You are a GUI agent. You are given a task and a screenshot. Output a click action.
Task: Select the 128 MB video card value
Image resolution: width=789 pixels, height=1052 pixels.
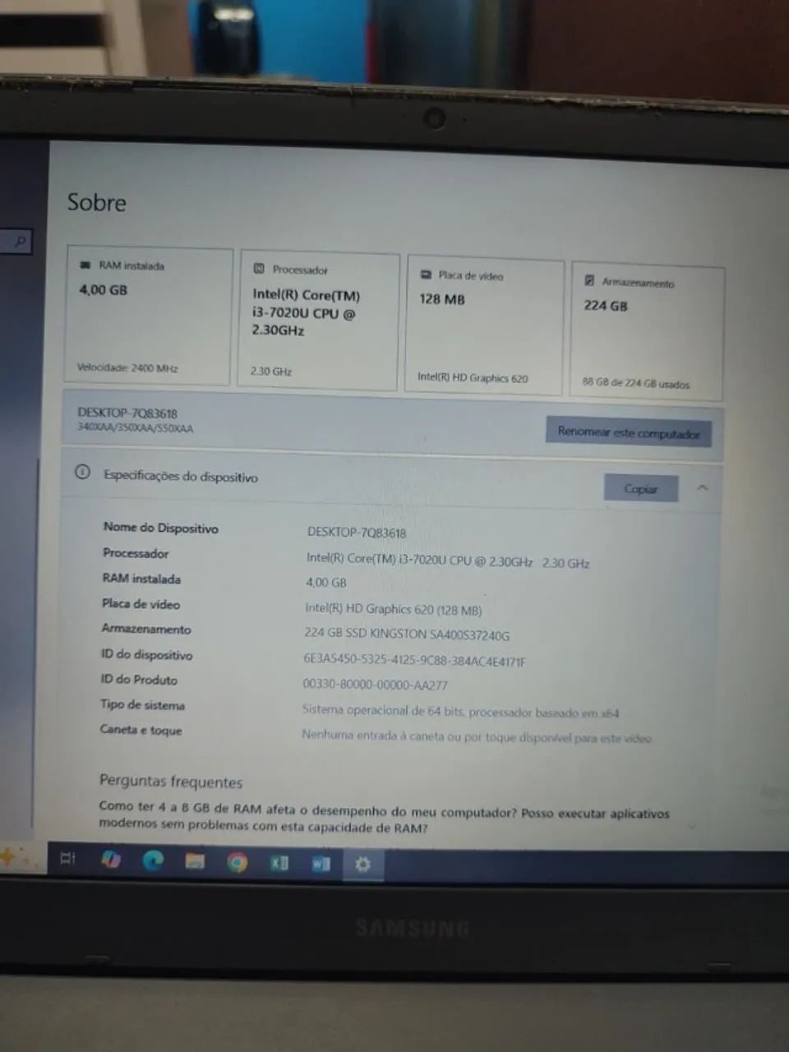click(442, 299)
